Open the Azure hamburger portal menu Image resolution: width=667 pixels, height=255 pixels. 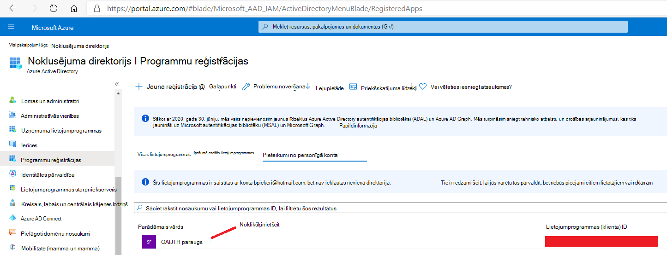pyautogui.click(x=11, y=27)
